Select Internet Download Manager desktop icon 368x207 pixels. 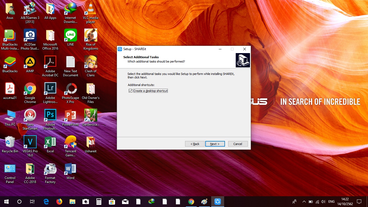coord(71,13)
